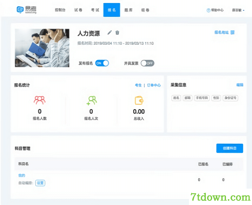The height and width of the screenshot is (205, 252).
Task: Click the 编辑 link in 采集信息
Action: [x=240, y=85]
